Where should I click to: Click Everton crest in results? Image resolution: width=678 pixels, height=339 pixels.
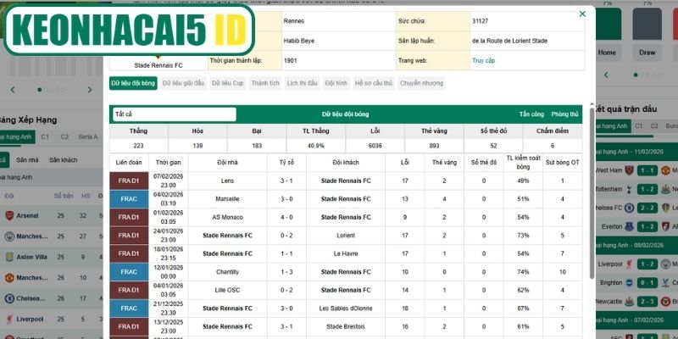(630, 226)
